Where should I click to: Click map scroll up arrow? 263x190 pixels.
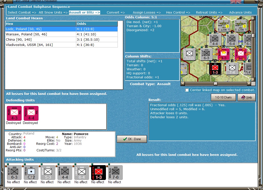point(253,18)
